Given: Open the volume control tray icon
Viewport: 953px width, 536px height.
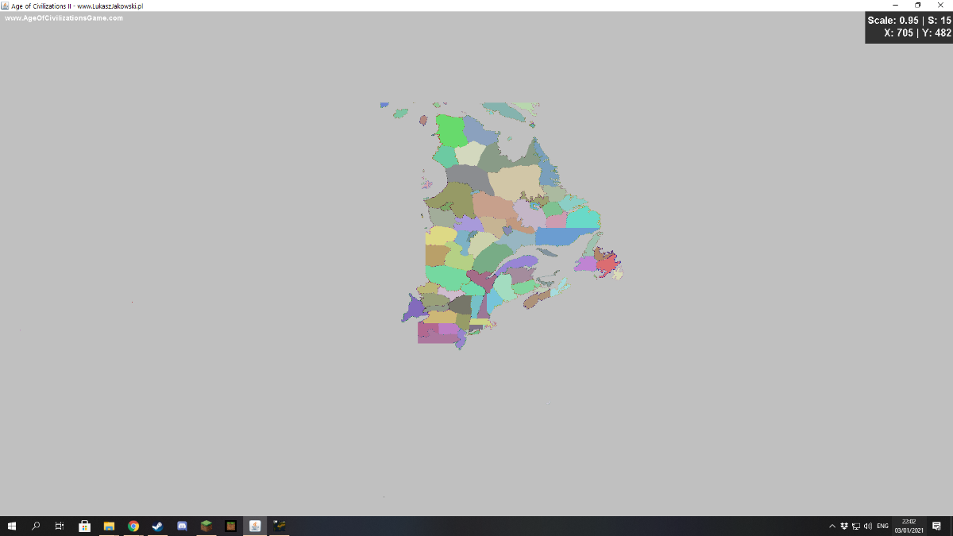Looking at the screenshot, I should coord(868,526).
